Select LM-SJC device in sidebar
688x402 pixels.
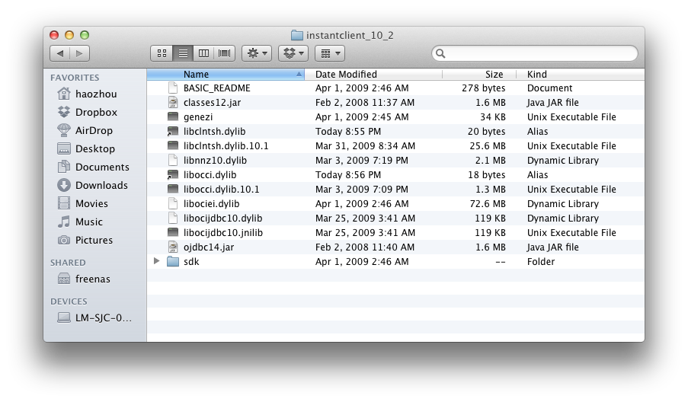(x=95, y=317)
